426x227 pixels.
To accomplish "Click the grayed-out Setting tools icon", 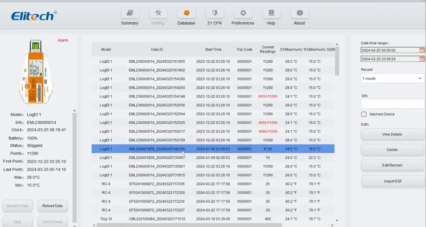I will (158, 13).
